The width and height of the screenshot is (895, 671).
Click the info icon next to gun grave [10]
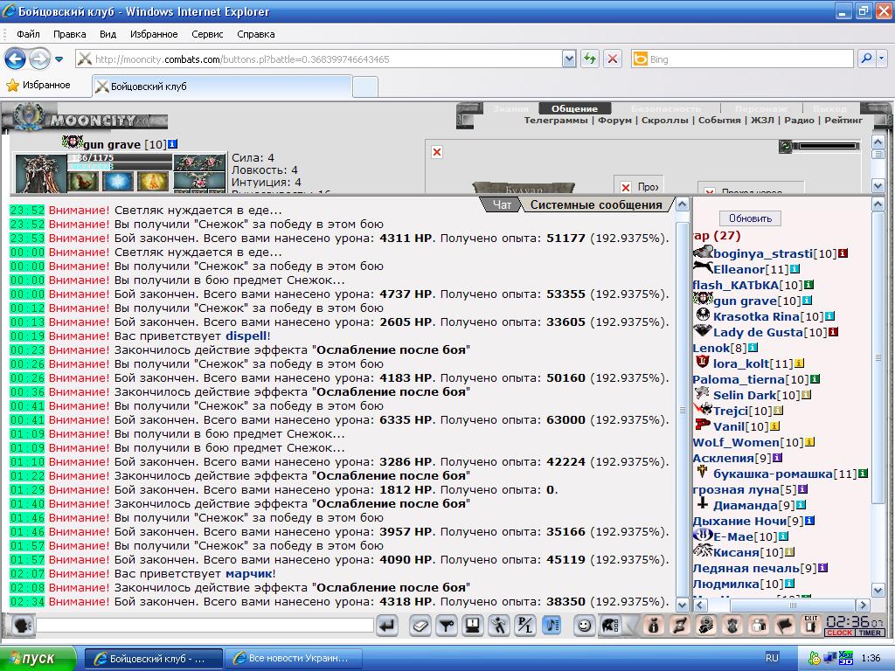[x=172, y=144]
